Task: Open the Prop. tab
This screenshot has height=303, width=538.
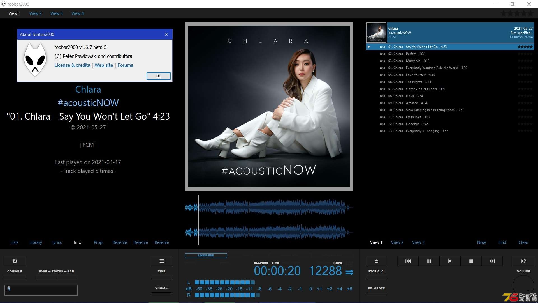Action: pyautogui.click(x=99, y=242)
